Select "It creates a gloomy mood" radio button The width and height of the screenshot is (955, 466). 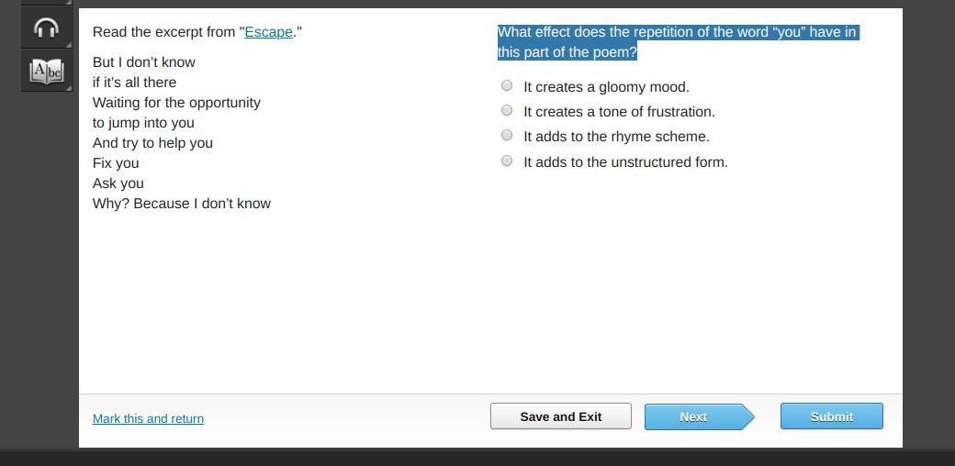coord(507,86)
